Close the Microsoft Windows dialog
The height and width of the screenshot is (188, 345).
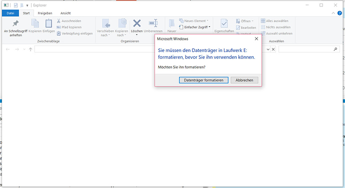tap(256, 38)
